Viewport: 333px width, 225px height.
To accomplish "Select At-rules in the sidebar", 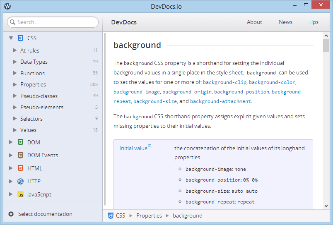I will coord(30,50).
